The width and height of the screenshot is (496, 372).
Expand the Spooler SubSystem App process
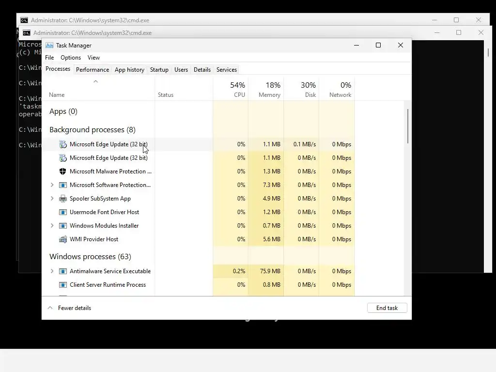(52, 199)
